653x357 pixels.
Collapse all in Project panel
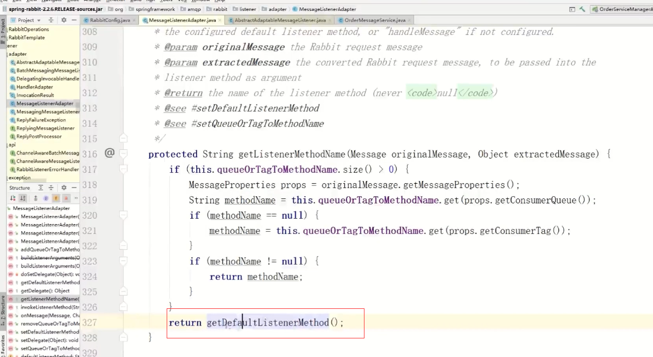tap(51, 20)
